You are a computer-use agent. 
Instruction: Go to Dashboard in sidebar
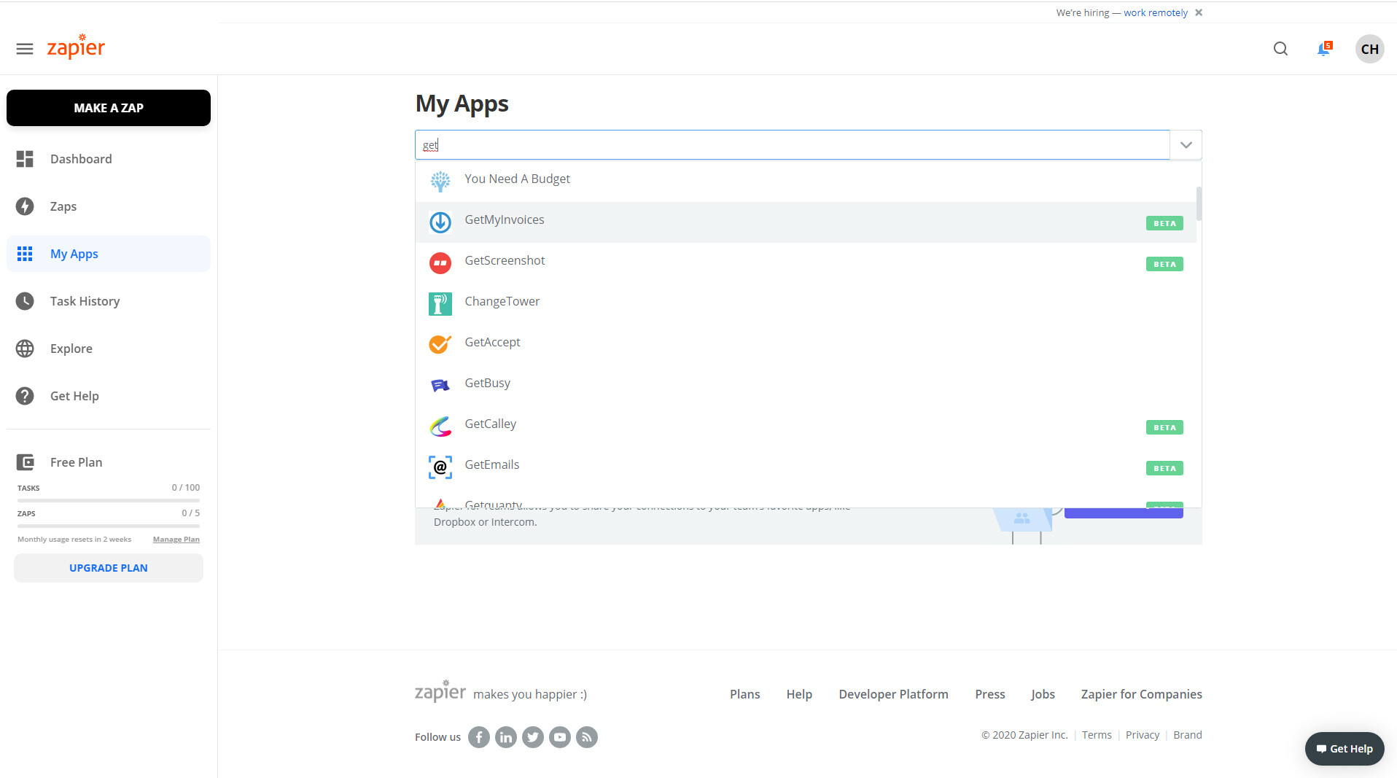pyautogui.click(x=109, y=159)
